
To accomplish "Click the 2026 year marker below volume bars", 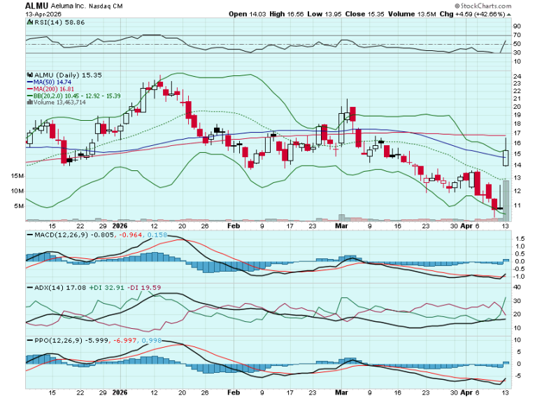I will pos(120,226).
